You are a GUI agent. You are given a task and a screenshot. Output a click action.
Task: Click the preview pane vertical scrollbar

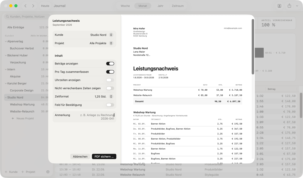click(x=253, y=47)
